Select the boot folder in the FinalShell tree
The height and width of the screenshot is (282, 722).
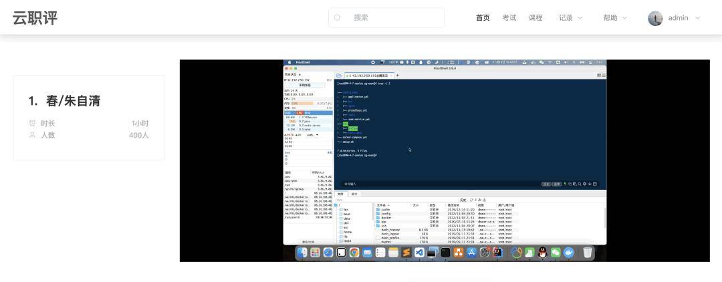pyautogui.click(x=347, y=214)
